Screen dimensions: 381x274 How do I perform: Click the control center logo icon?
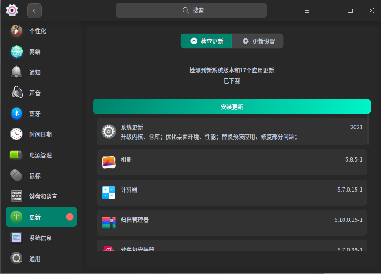(x=12, y=10)
